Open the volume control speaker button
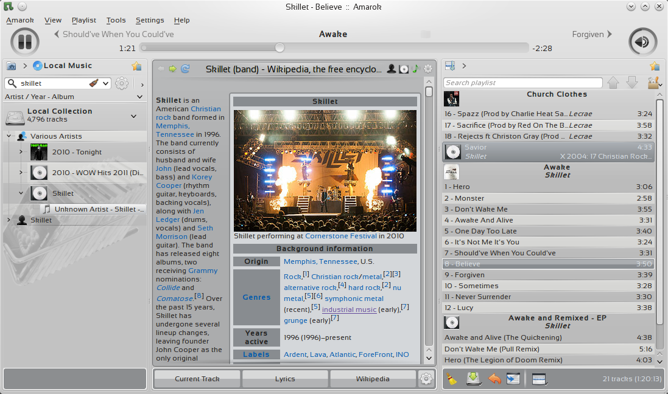This screenshot has height=394, width=668. (x=642, y=42)
